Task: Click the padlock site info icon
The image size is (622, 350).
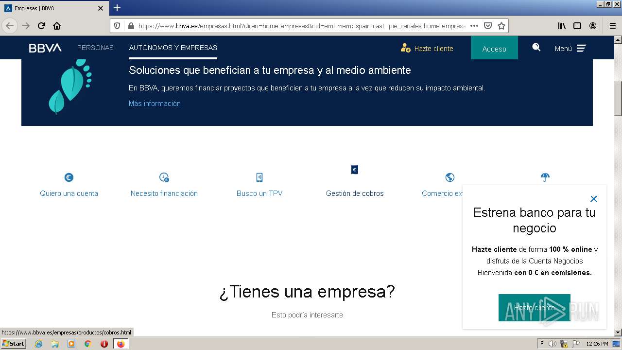Action: [x=130, y=26]
